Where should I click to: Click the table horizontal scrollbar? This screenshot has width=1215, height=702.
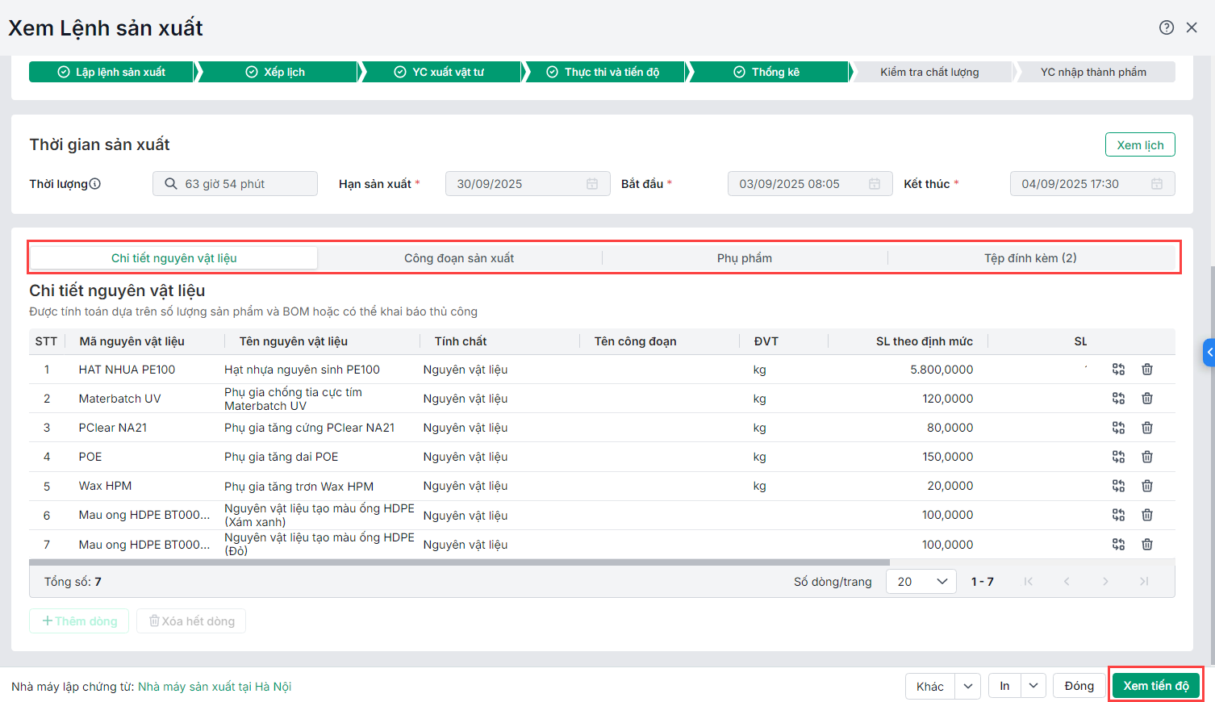pos(459,562)
